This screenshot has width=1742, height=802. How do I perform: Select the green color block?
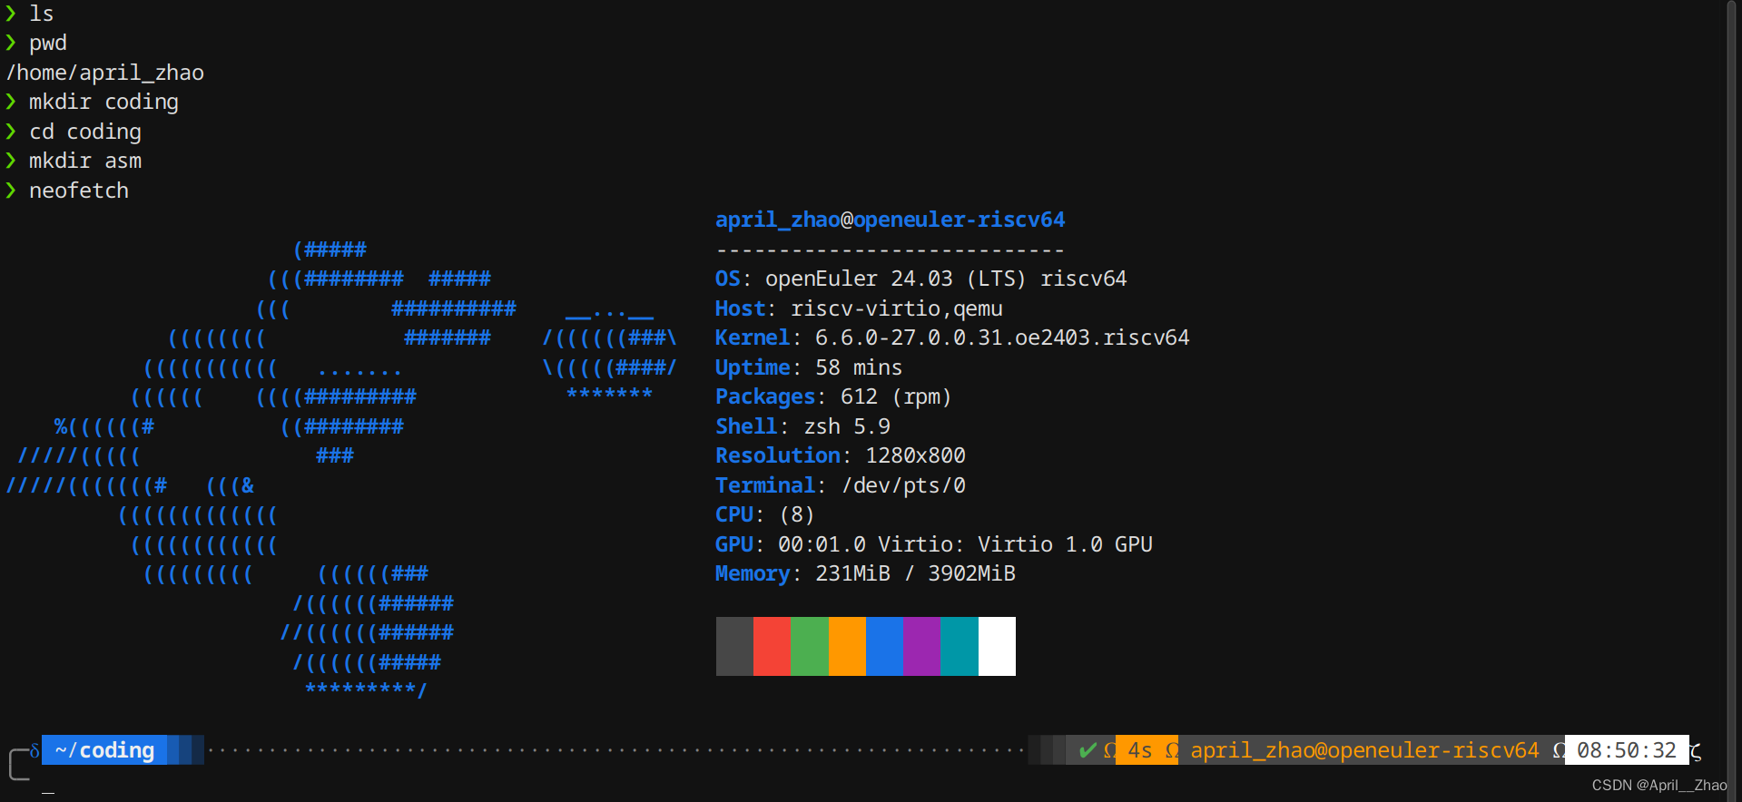tap(810, 646)
